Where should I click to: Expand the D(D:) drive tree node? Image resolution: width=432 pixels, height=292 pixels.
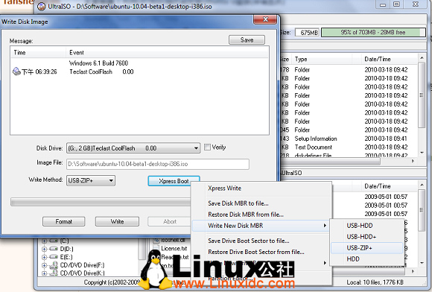44,249
